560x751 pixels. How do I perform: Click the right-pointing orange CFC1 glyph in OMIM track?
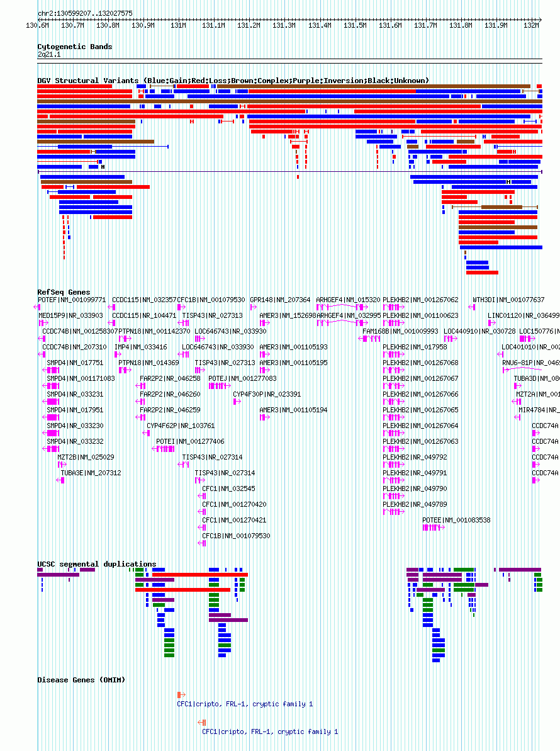tap(181, 695)
